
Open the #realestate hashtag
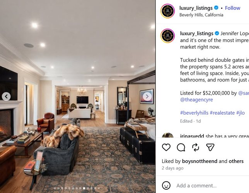(222, 113)
